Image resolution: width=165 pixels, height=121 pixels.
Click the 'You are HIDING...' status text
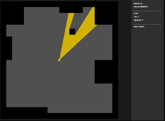pos(141,7)
